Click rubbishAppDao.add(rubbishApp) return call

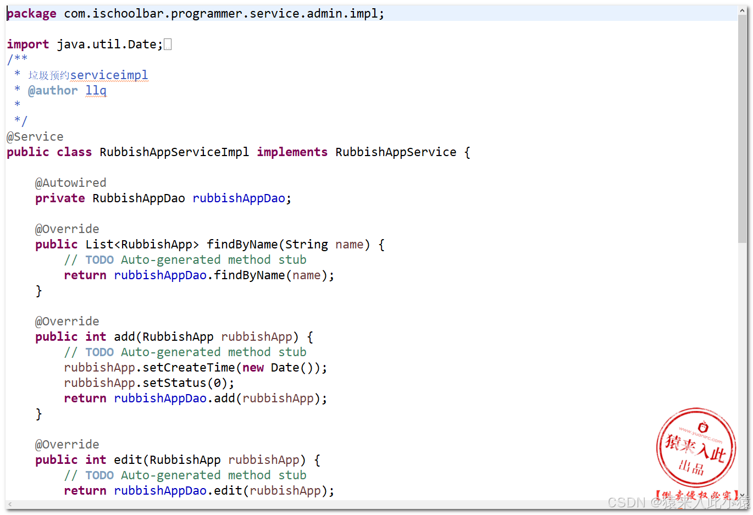click(x=217, y=398)
